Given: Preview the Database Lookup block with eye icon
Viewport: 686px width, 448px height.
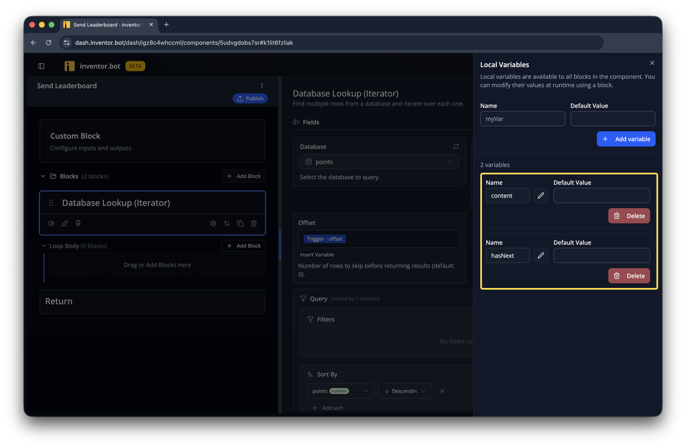Looking at the screenshot, I should pos(51,223).
